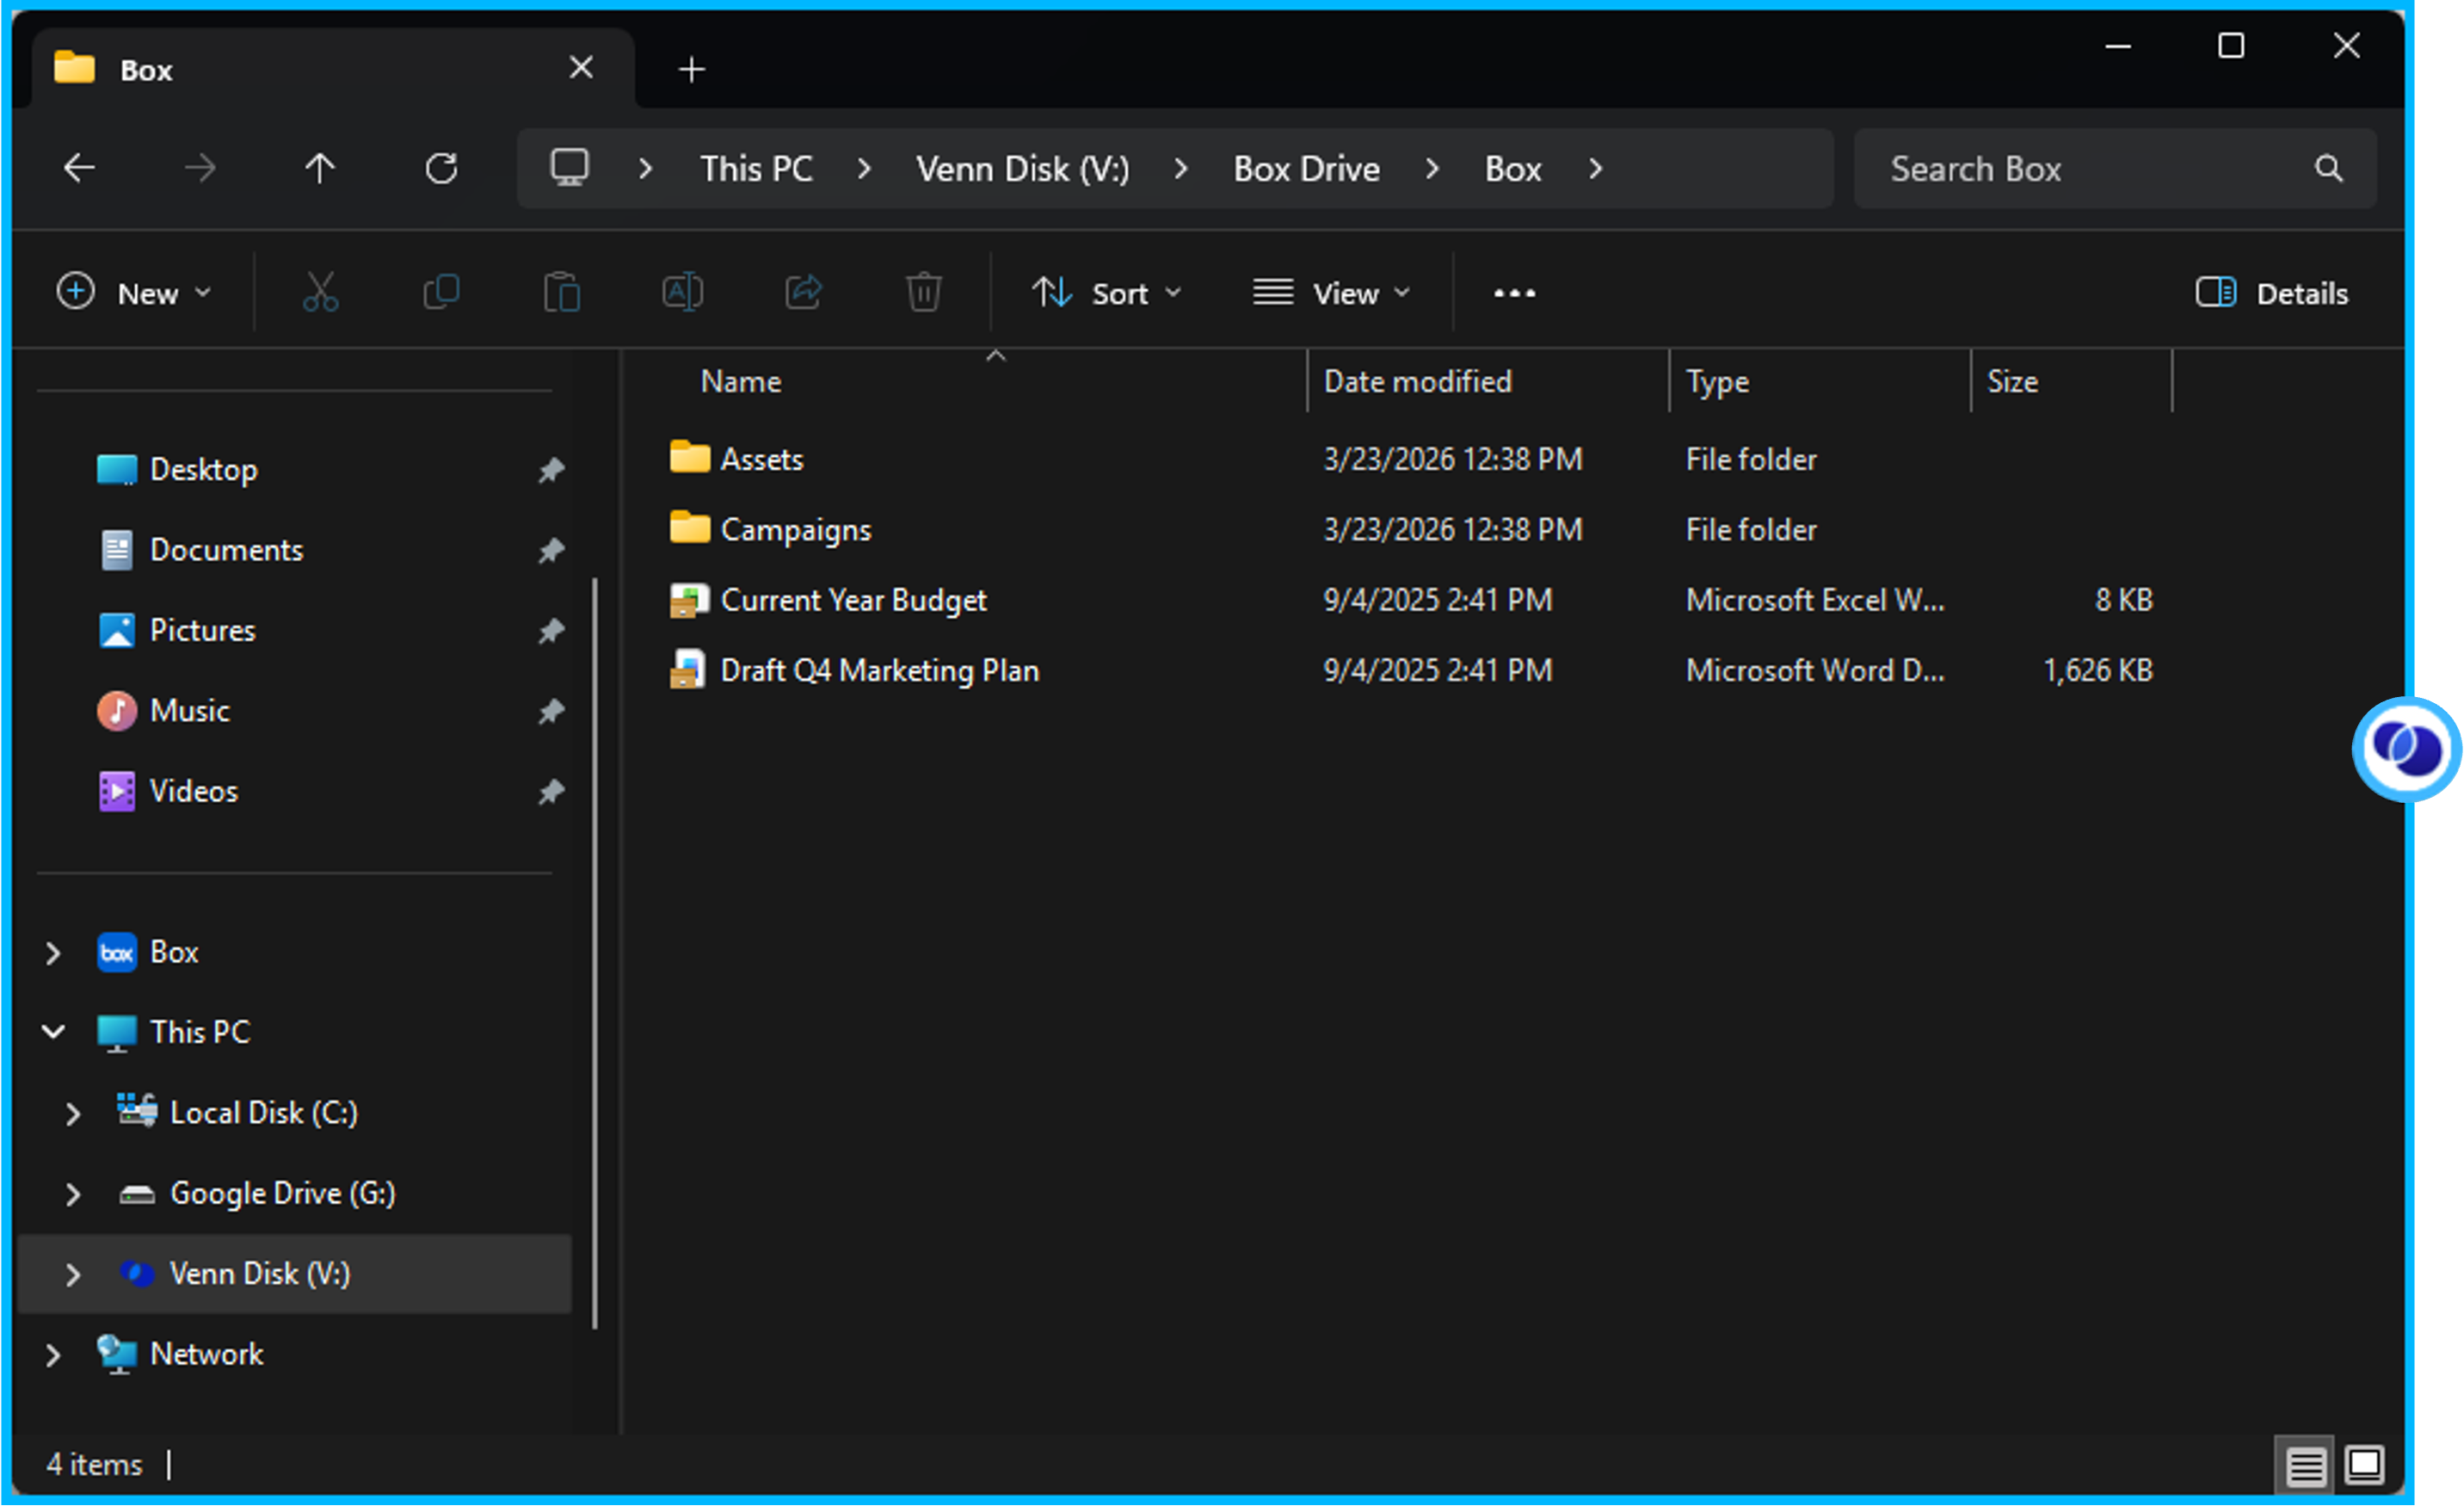Open the three-dot See more menu
Image resolution: width=2464 pixels, height=1506 pixels.
tap(1514, 293)
